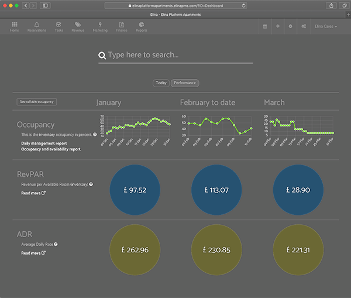The width and height of the screenshot is (351, 298).
Task: Click the plus icon in the app top bar
Action: [278, 26]
